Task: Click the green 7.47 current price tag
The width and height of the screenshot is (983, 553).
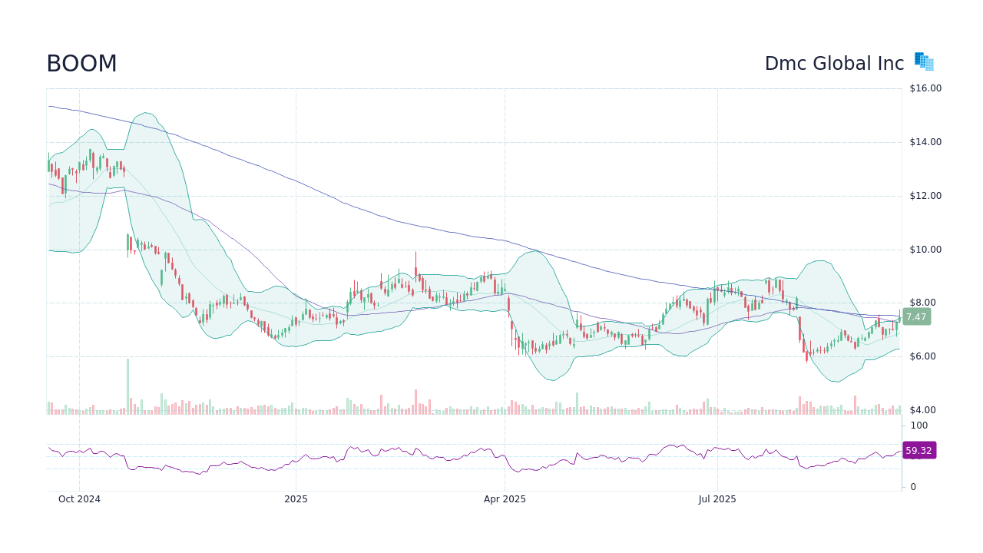Action: click(916, 316)
